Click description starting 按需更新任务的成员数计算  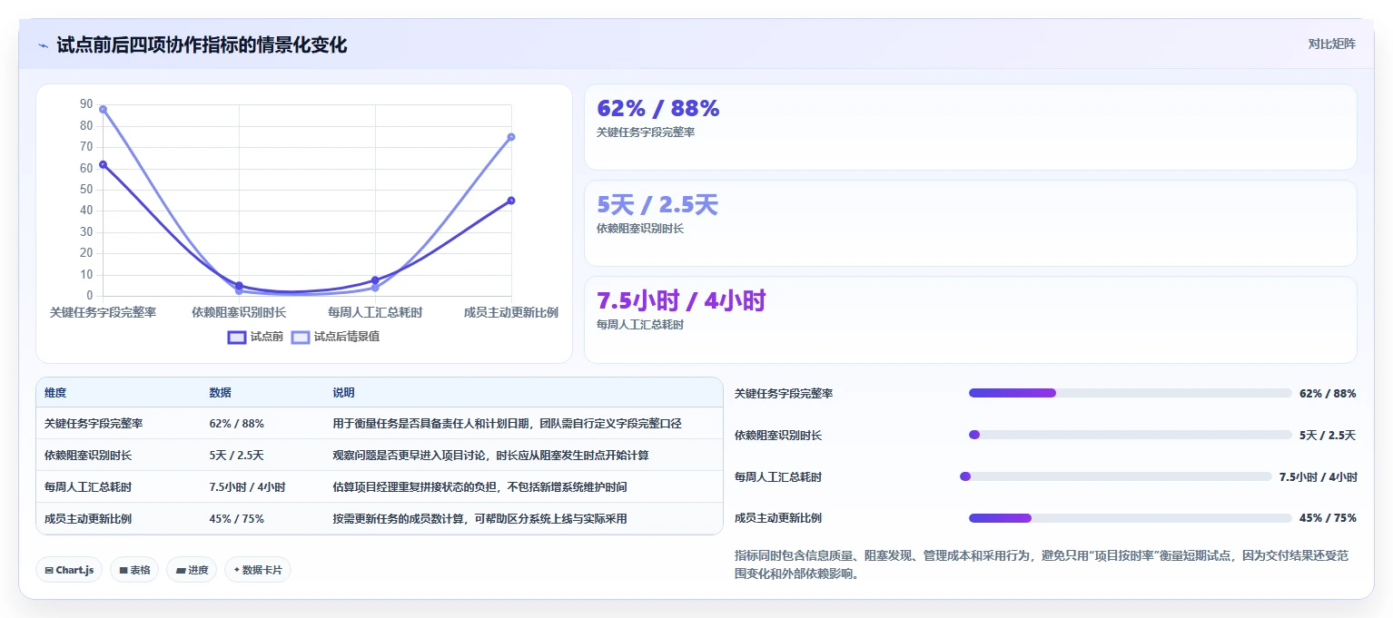[479, 519]
